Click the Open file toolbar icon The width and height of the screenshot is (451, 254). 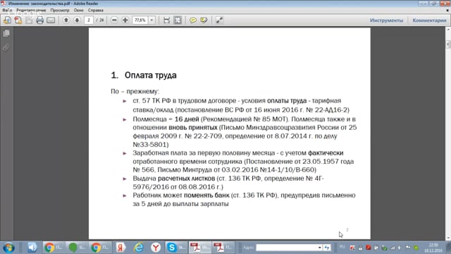[x=7, y=20]
